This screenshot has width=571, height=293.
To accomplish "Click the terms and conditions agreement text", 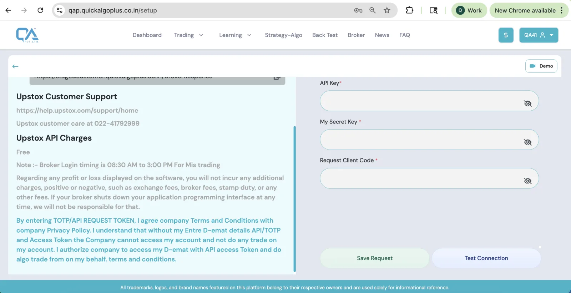I will tap(149, 240).
